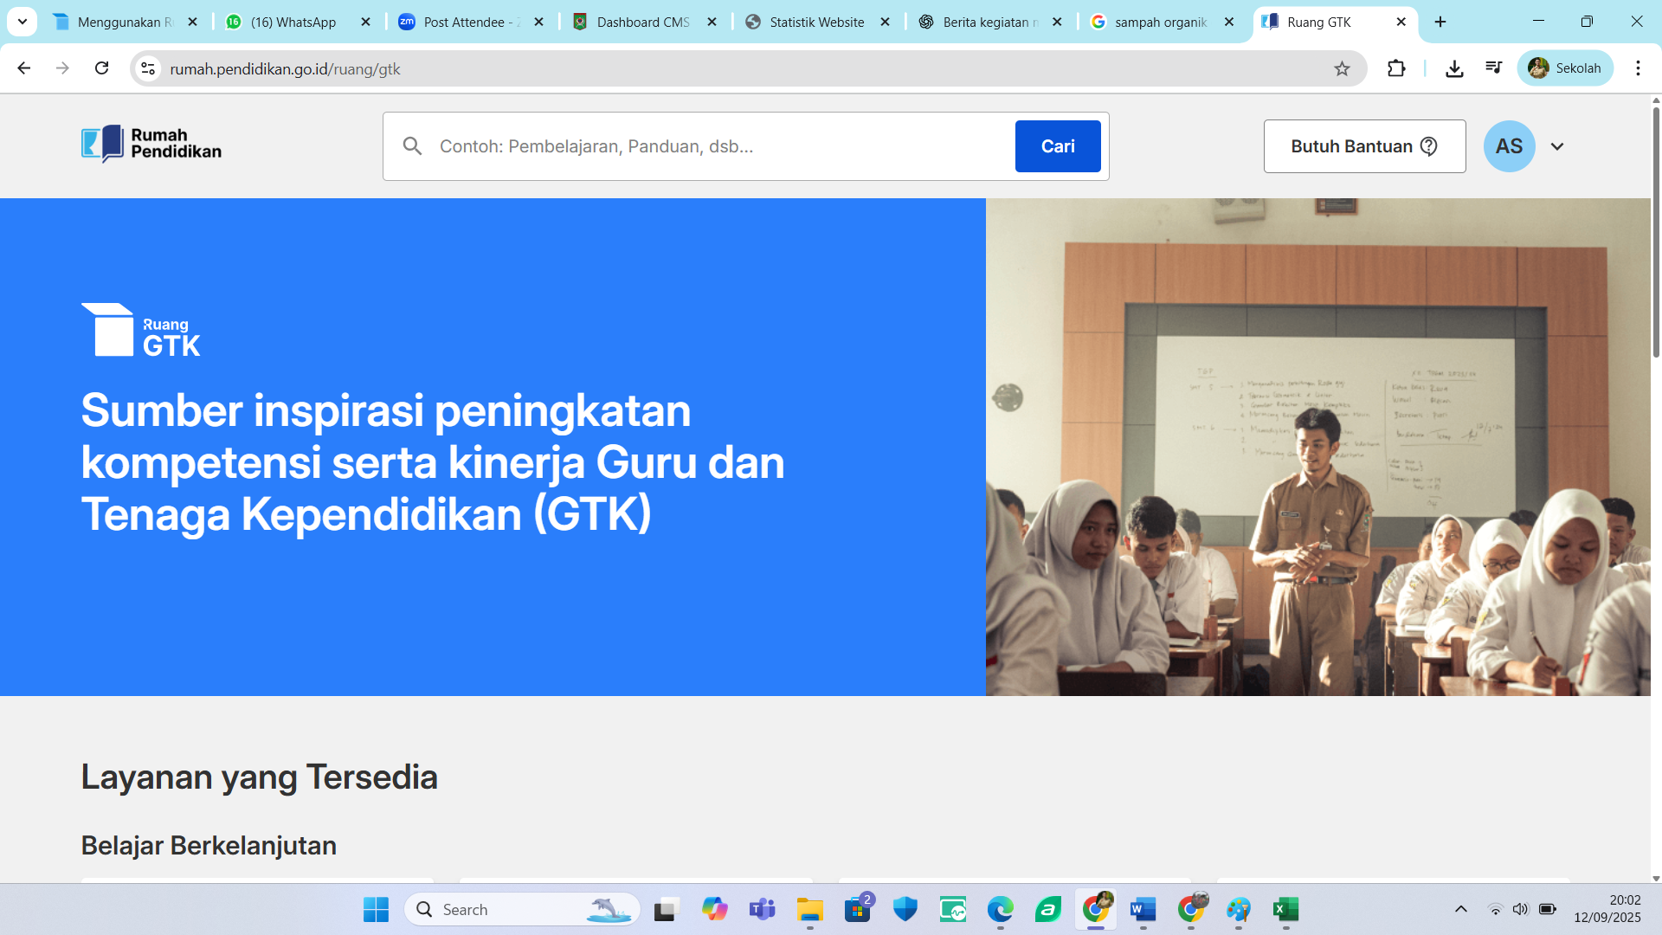1662x935 pixels.
Task: Bookmark this page with star icon
Action: 1342,68
